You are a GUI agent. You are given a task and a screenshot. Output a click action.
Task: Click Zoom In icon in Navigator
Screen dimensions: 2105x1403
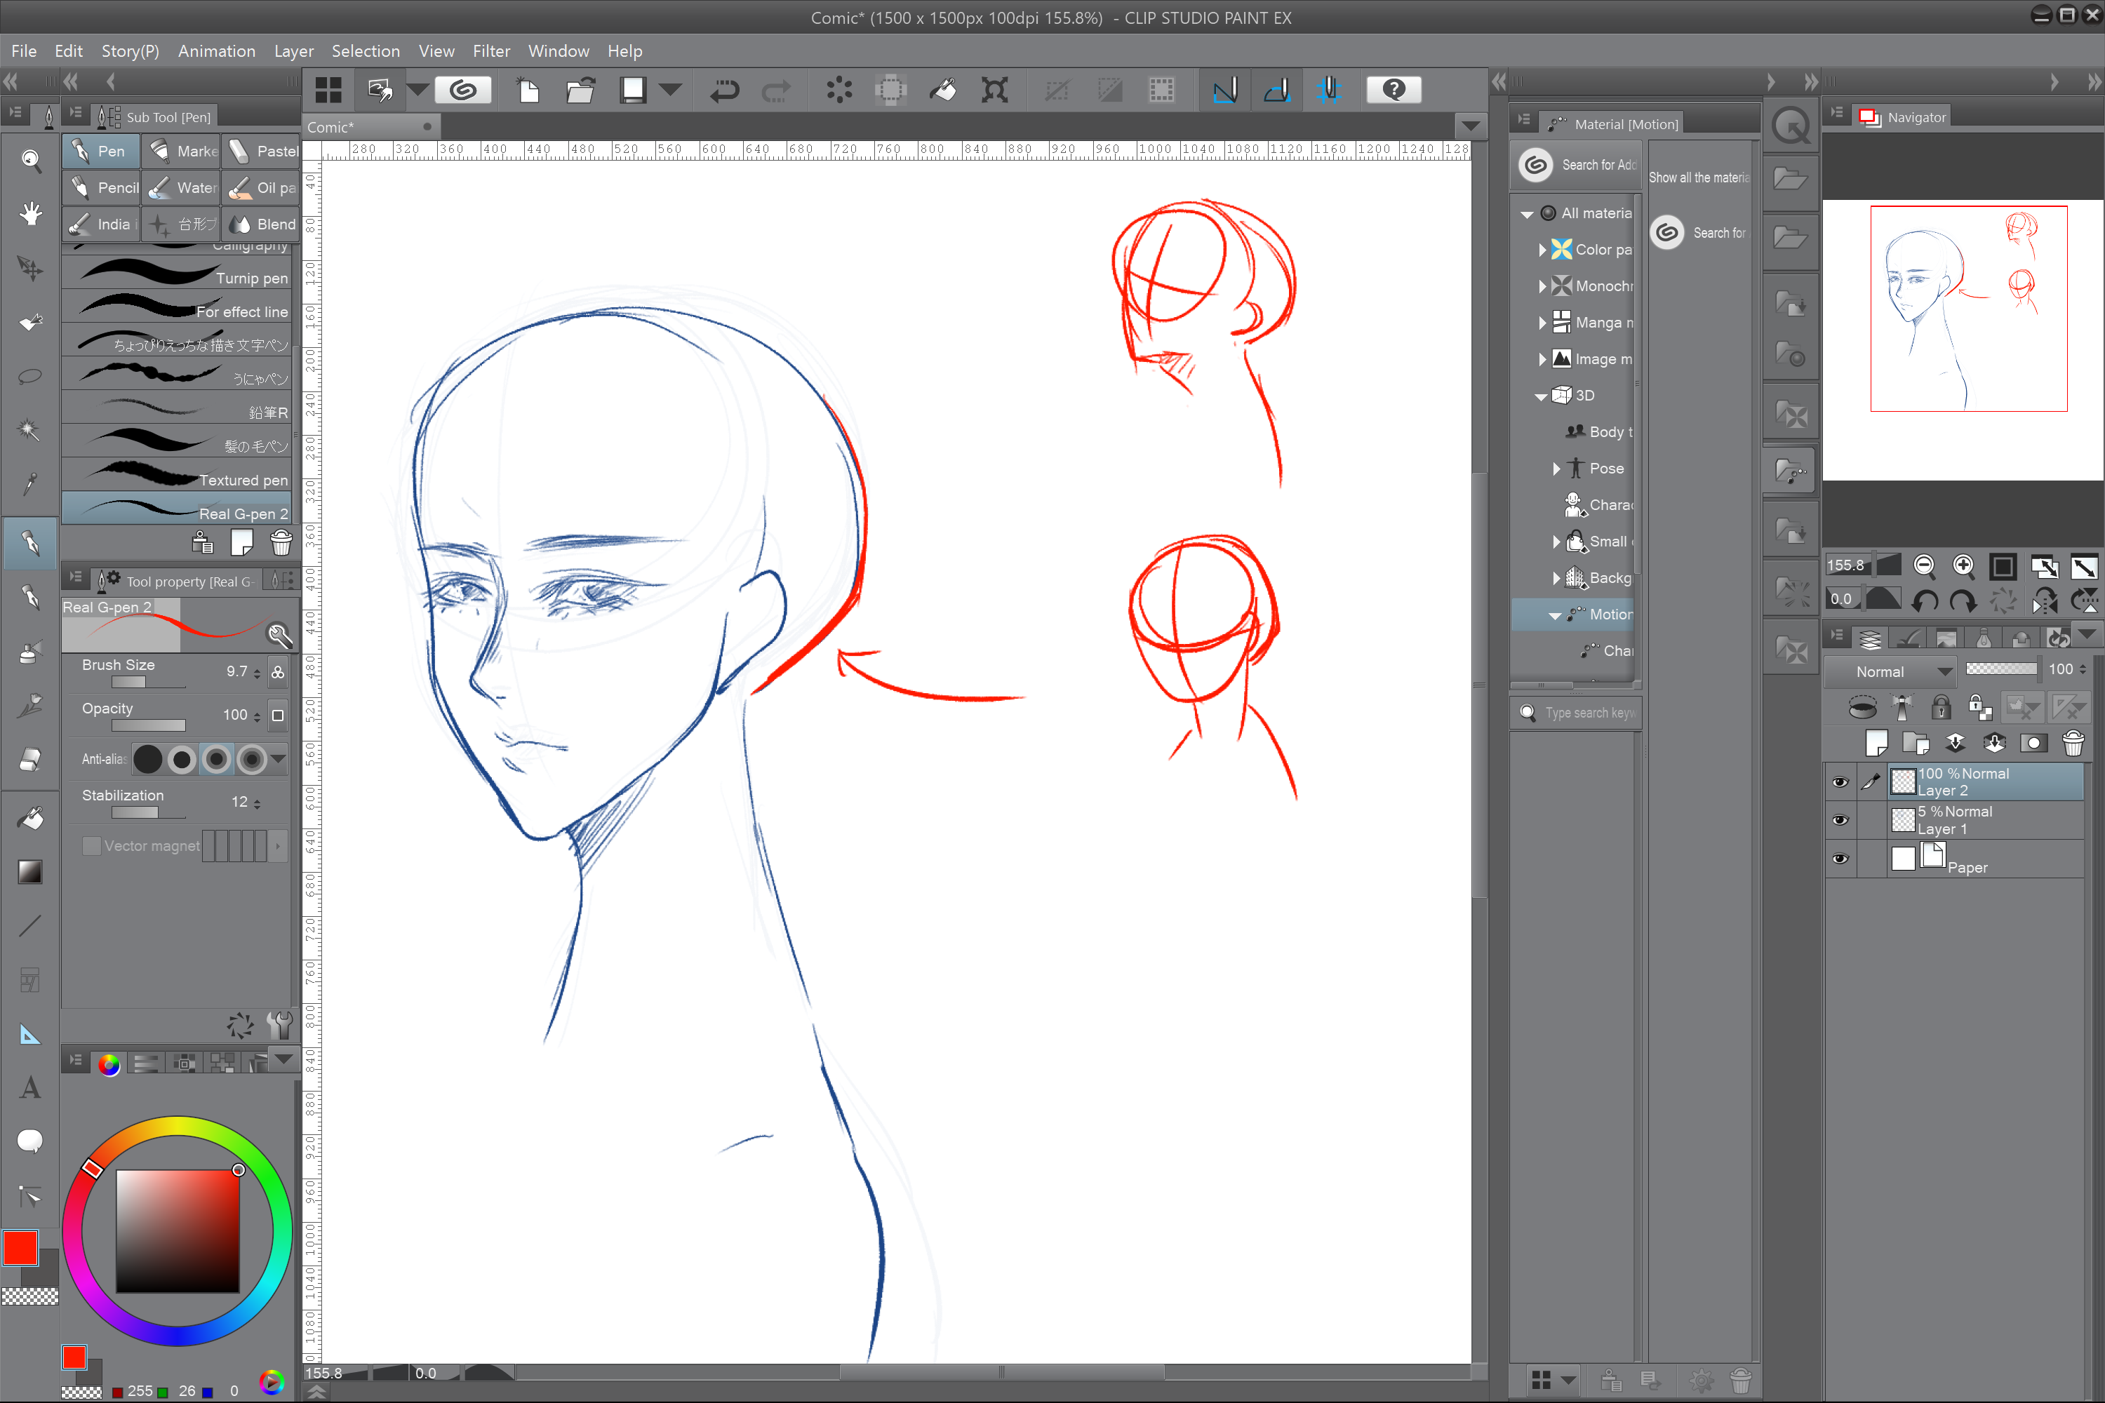(1963, 565)
